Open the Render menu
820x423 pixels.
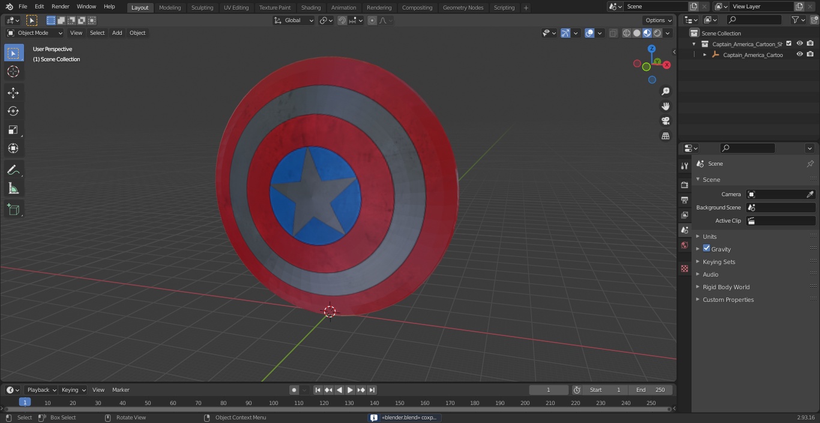click(60, 7)
